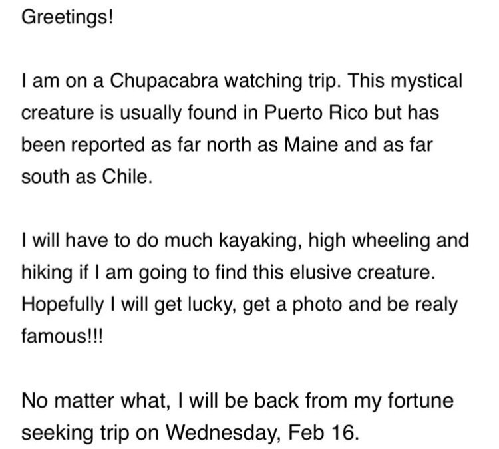This screenshot has height=449, width=499.
Task: Click the word Maine in the text
Action: tap(311, 144)
